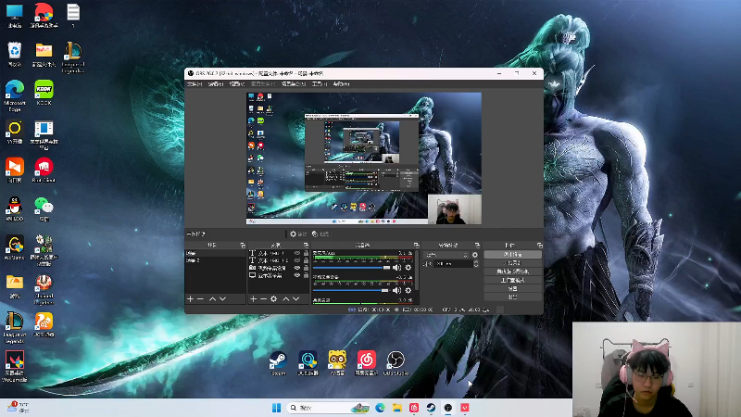Screen dimensions: 741x417
Task: Open Steam desktop shortcut
Action: click(278, 360)
